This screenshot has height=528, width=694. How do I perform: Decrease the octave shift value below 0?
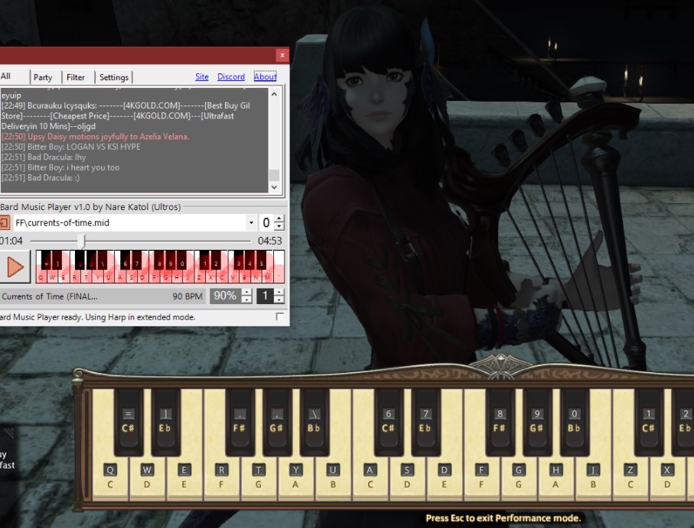279,227
